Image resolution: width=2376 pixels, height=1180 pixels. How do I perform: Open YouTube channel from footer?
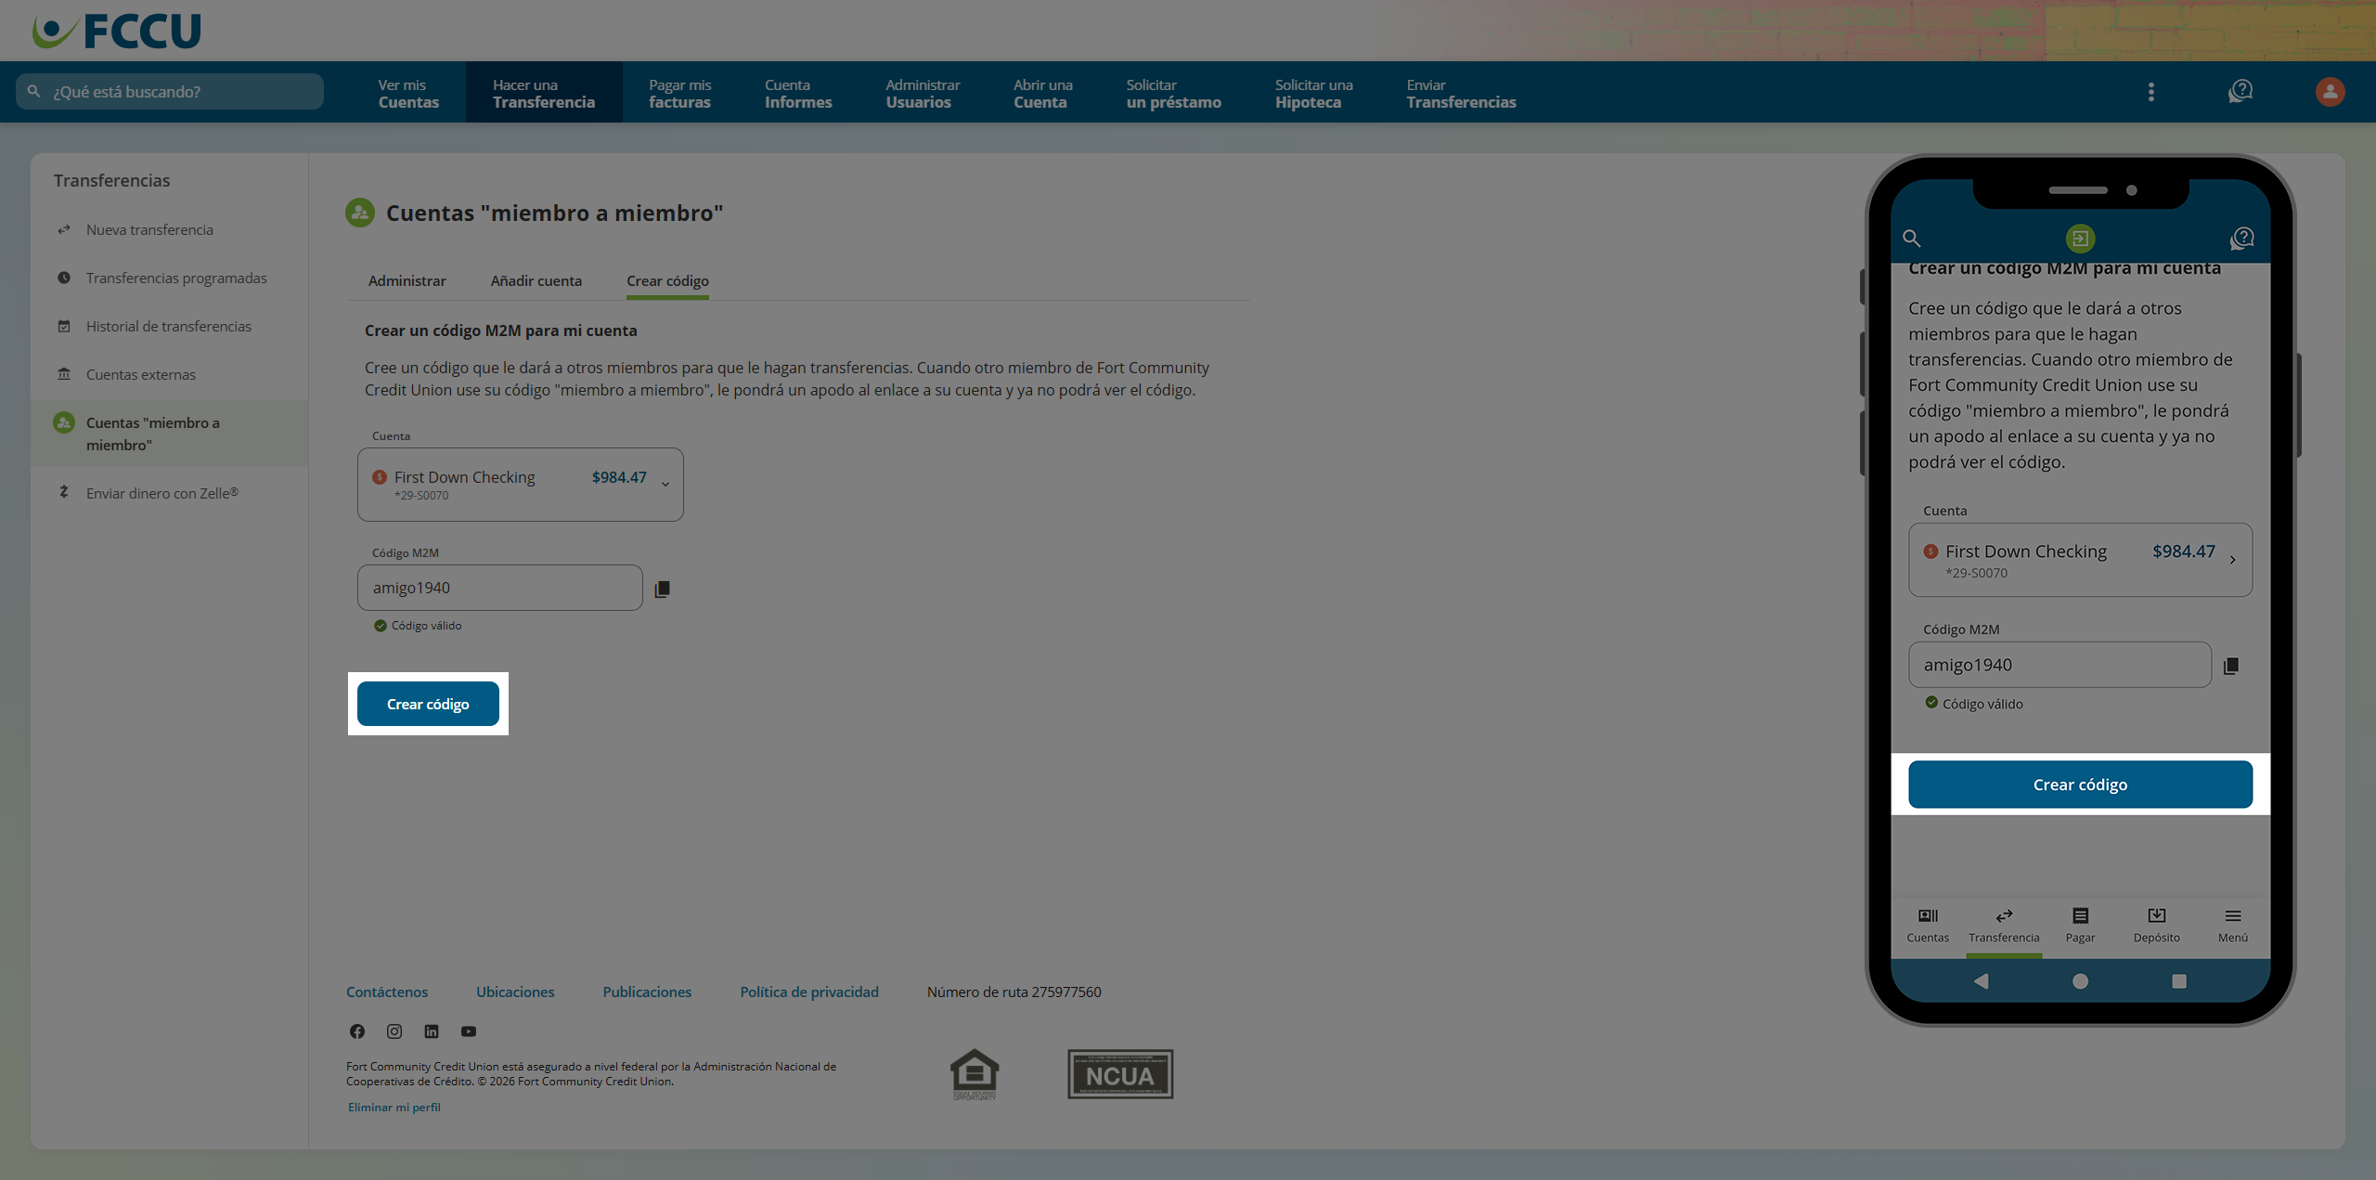click(469, 1031)
